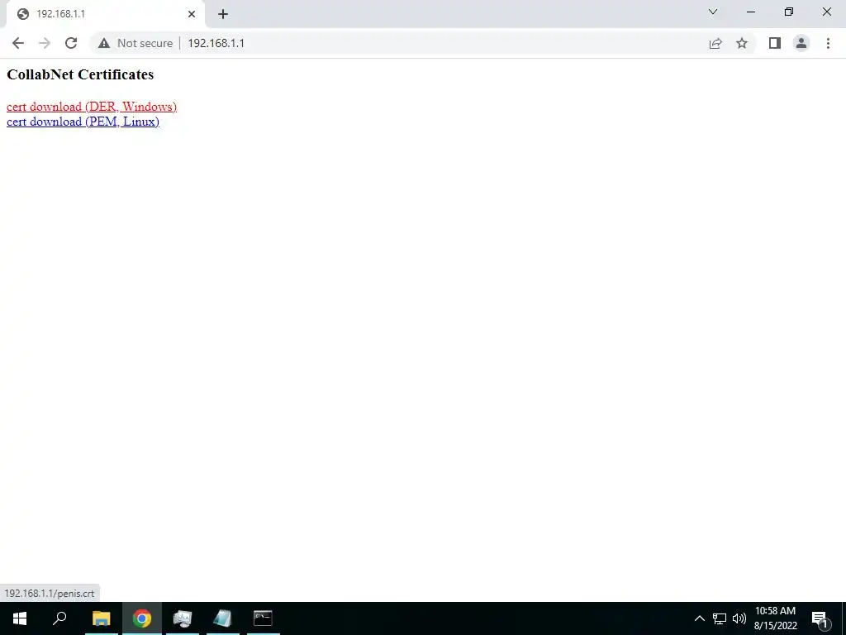Close the Chrome window
The height and width of the screenshot is (635, 846).
[x=826, y=12]
